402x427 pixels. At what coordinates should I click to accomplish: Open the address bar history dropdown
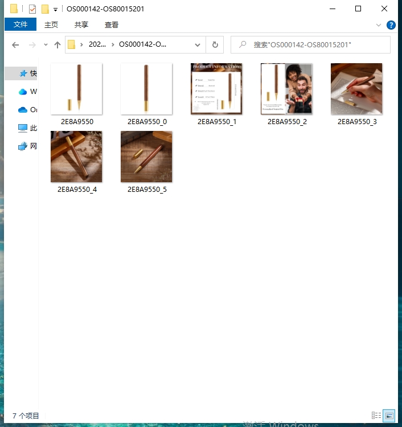pos(198,45)
